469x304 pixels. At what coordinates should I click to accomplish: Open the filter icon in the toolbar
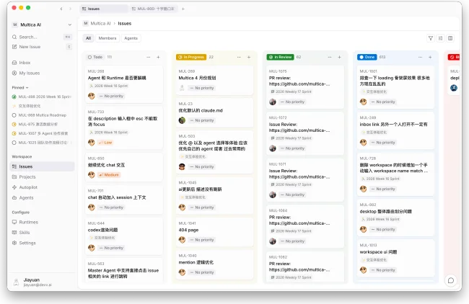pos(431,38)
